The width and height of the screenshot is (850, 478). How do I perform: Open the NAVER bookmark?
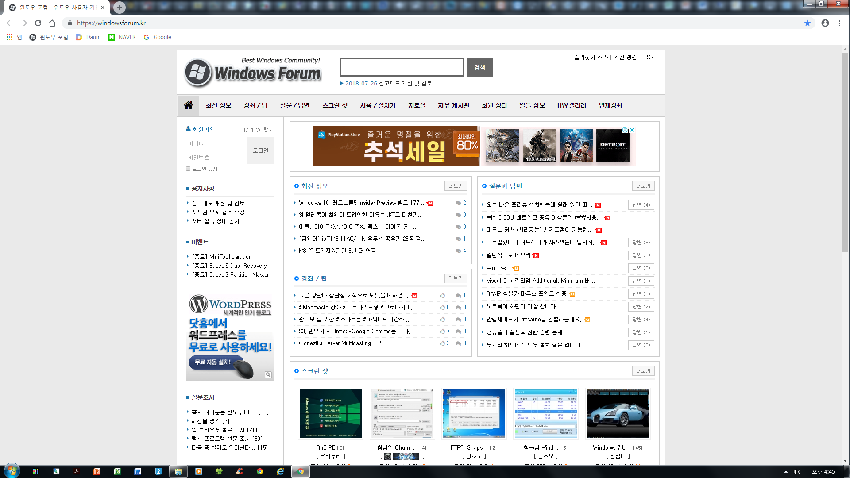[x=122, y=37]
